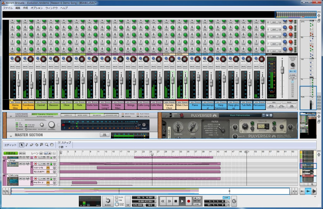Viewport: 323px width, 209px height.
Task: Collapse the Strings track in sequencer
Action: 4,161
